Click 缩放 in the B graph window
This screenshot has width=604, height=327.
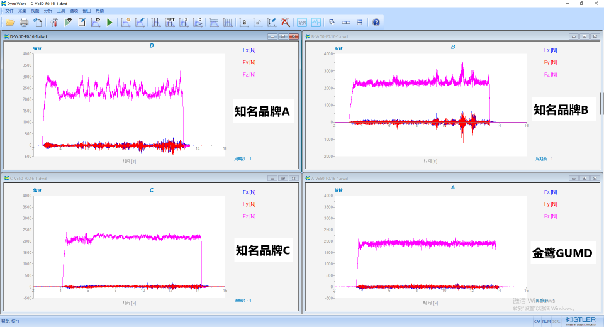(338, 48)
